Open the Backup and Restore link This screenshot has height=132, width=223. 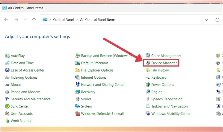click(x=106, y=56)
